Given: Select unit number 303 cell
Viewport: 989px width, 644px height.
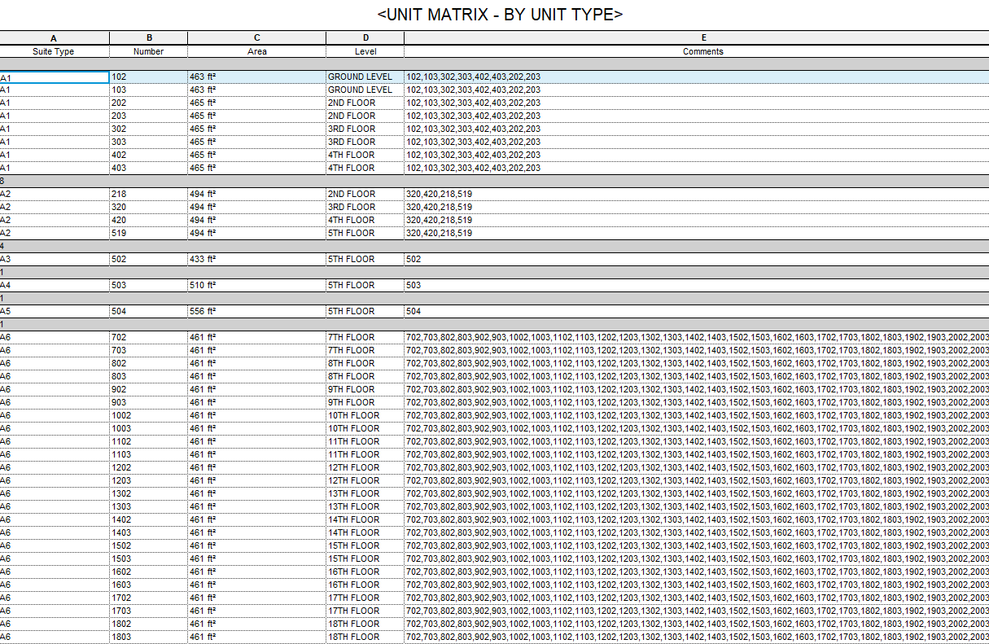Looking at the screenshot, I should coord(149,142).
